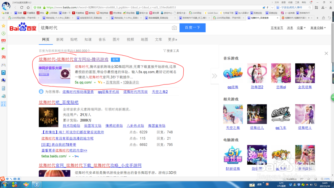The height and width of the screenshot is (188, 334).
Task: Expand the 5s.qq.com result dropdown arrow
Action: click(x=95, y=82)
